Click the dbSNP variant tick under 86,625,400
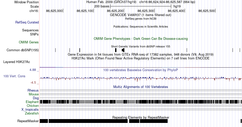 tap(187, 50)
